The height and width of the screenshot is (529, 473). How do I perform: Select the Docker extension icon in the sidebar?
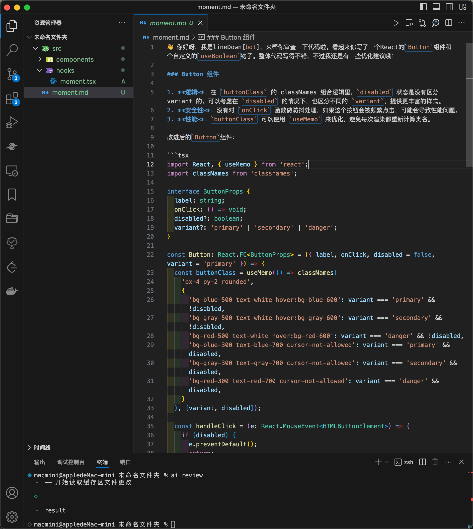pos(12,291)
